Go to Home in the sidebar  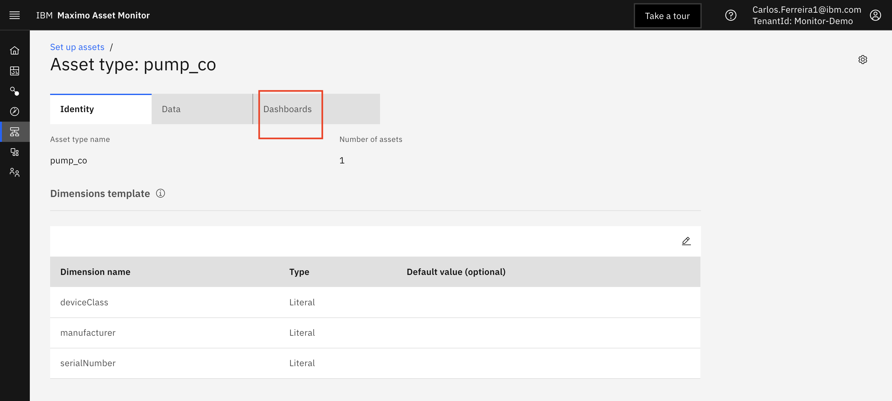15,50
